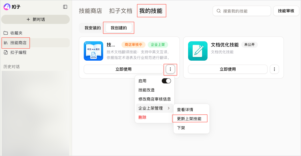Click the code file icon beside 扣子编程
Image resolution: width=301 pixels, height=156 pixels.
coord(6,52)
